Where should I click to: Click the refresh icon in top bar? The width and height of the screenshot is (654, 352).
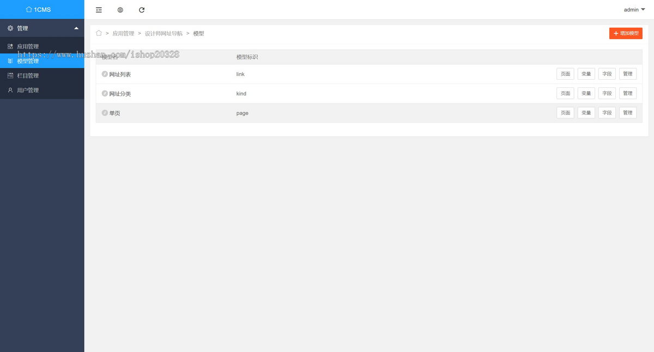(142, 10)
